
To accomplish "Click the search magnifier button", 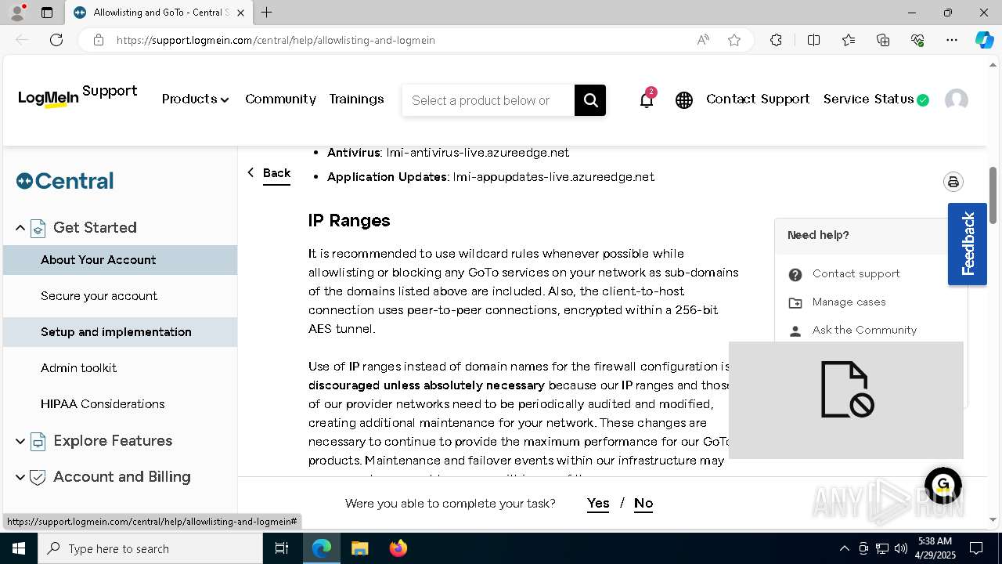I will click(590, 100).
